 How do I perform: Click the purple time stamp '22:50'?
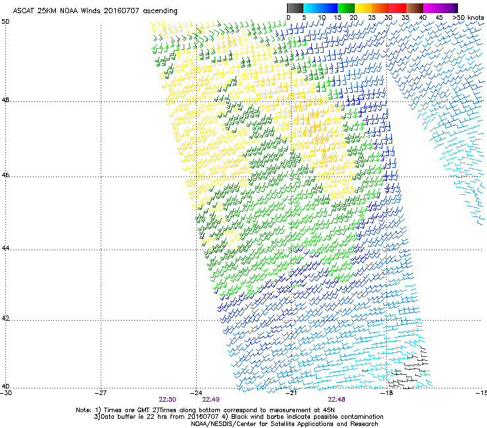point(167,400)
